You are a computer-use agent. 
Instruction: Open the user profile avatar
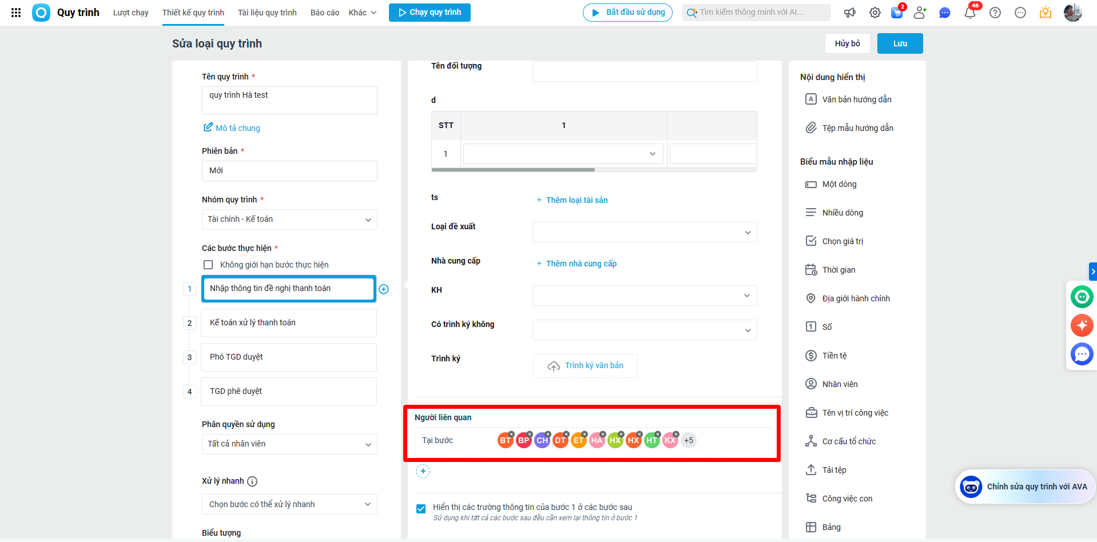(1073, 13)
